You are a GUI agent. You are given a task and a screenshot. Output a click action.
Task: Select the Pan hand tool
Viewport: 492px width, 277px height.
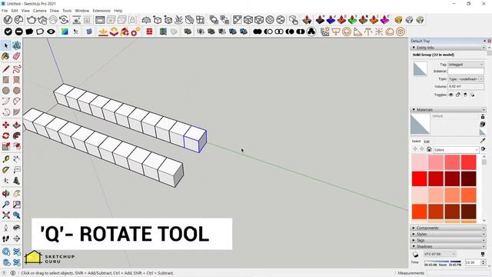17,193
